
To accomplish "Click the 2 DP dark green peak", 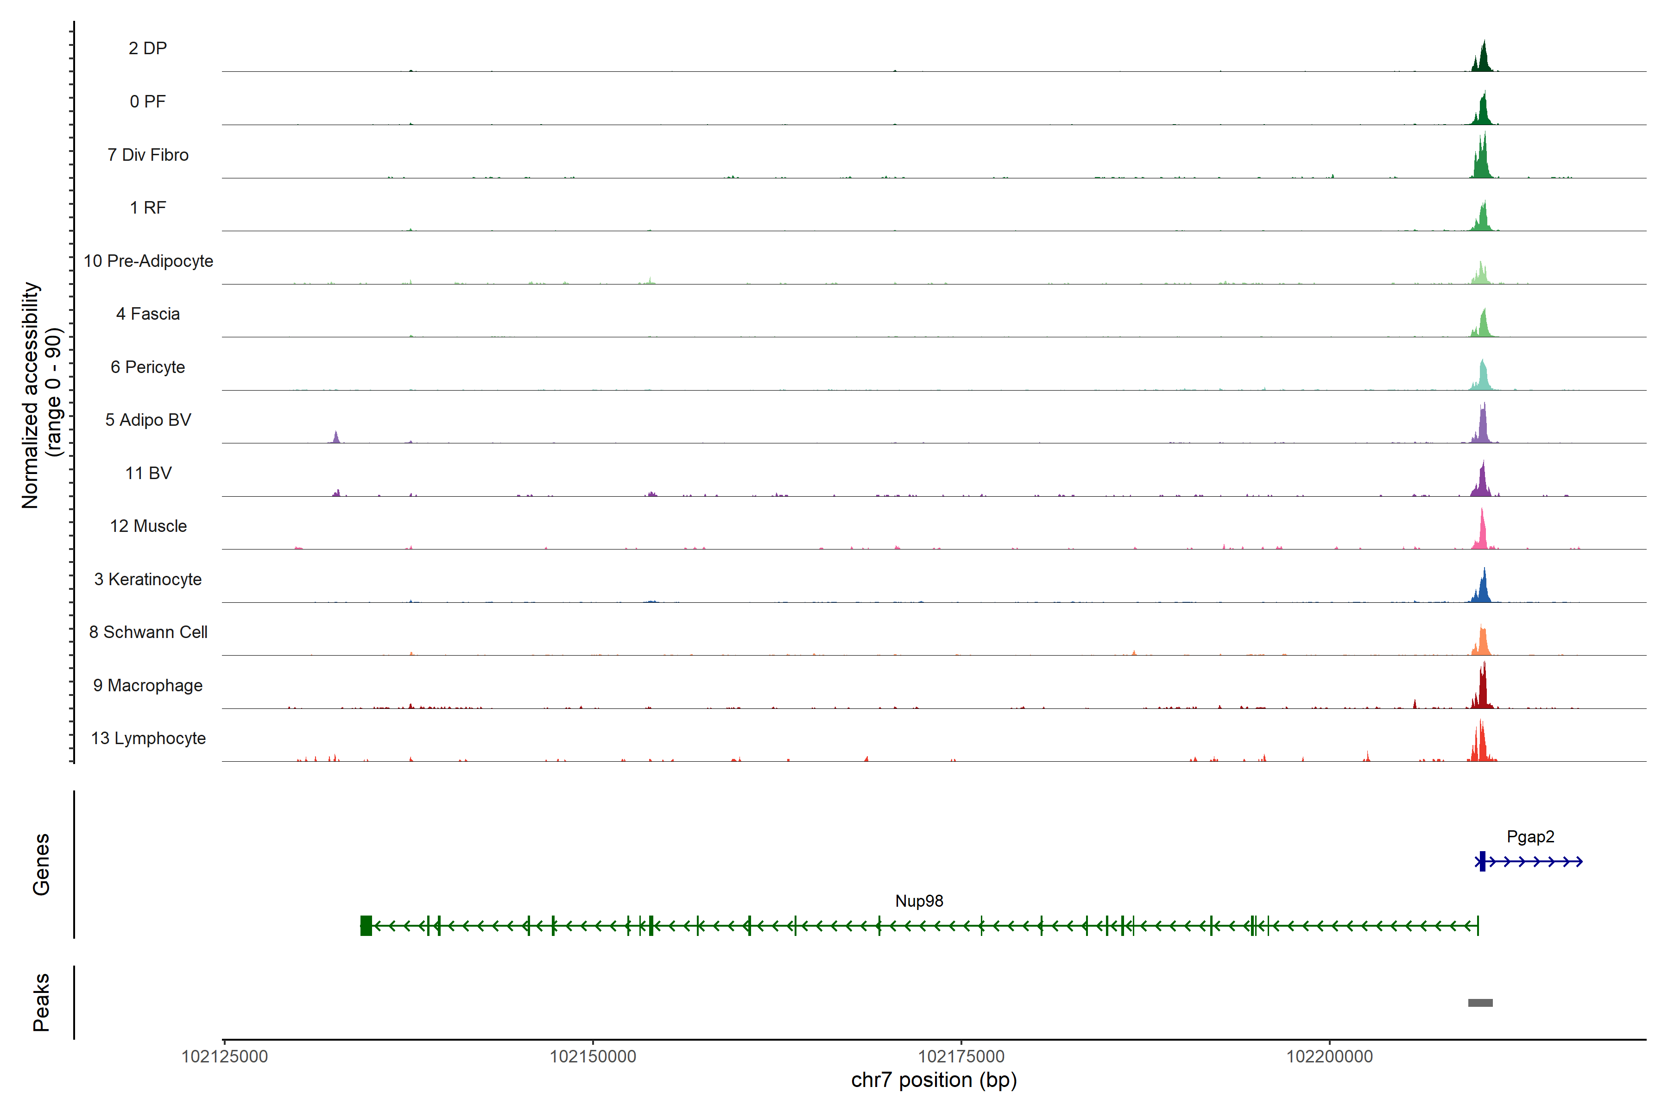I will pos(1483,60).
